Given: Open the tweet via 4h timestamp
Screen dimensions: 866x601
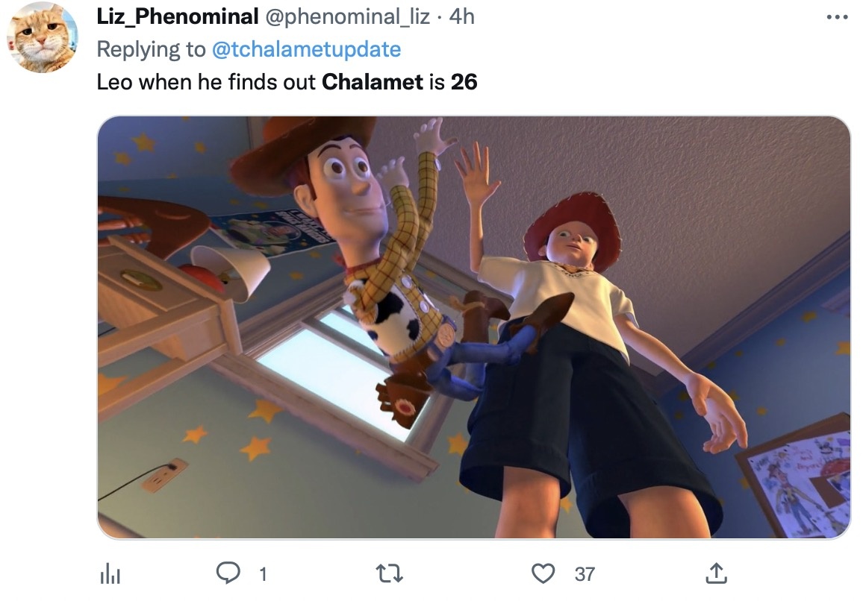Looking at the screenshot, I should pos(461,16).
